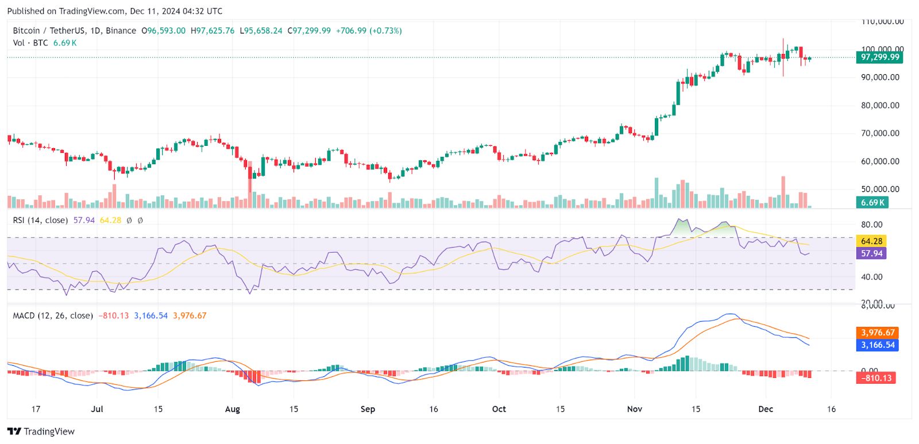This screenshot has width=919, height=444.
Task: Click the Dec label on the time axis
Action: 766,409
